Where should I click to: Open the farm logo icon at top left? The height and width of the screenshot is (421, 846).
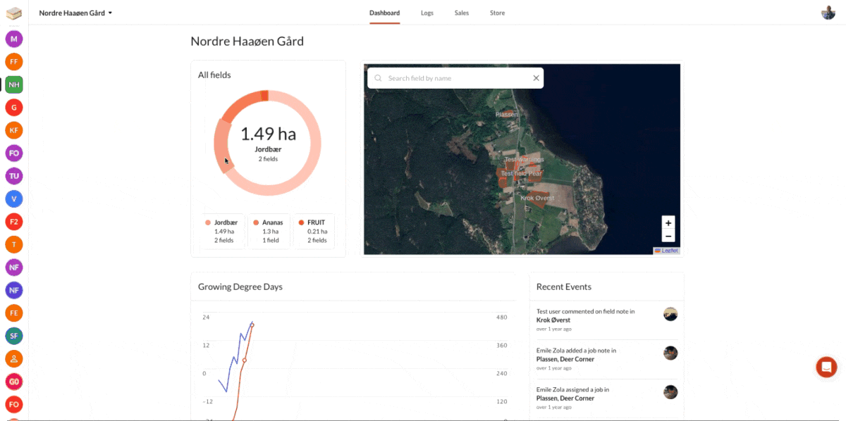tap(14, 13)
